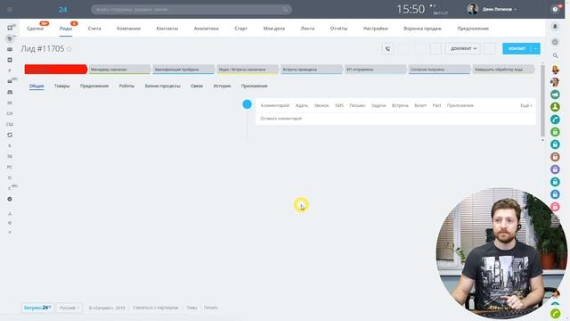Open the gear icon in left sidebar
570x321 pixels.
click(x=10, y=199)
